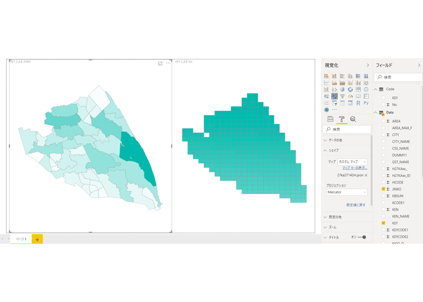Select the stacked area chart visual
This screenshot has height=302, width=423.
tap(342, 82)
